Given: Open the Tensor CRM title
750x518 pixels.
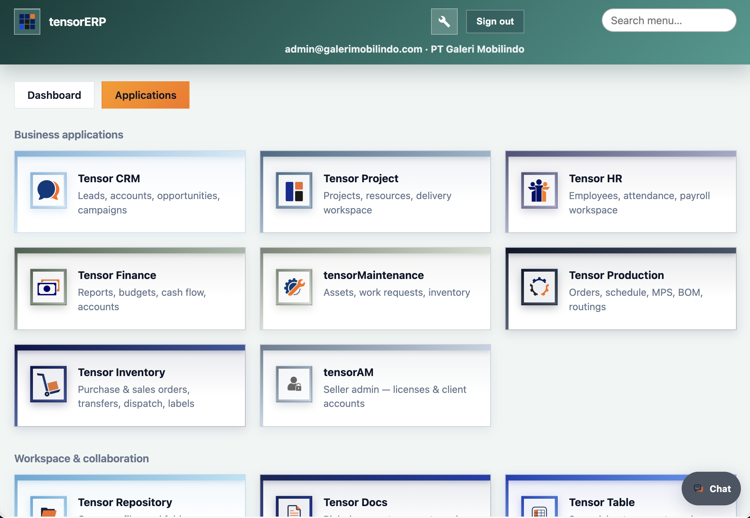Looking at the screenshot, I should pos(109,178).
